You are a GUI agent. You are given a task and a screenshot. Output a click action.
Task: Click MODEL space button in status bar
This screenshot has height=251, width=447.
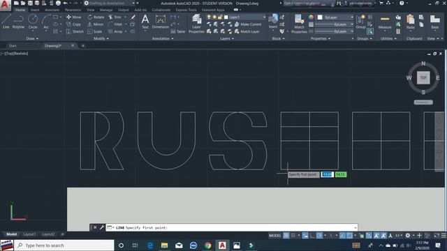(274, 236)
